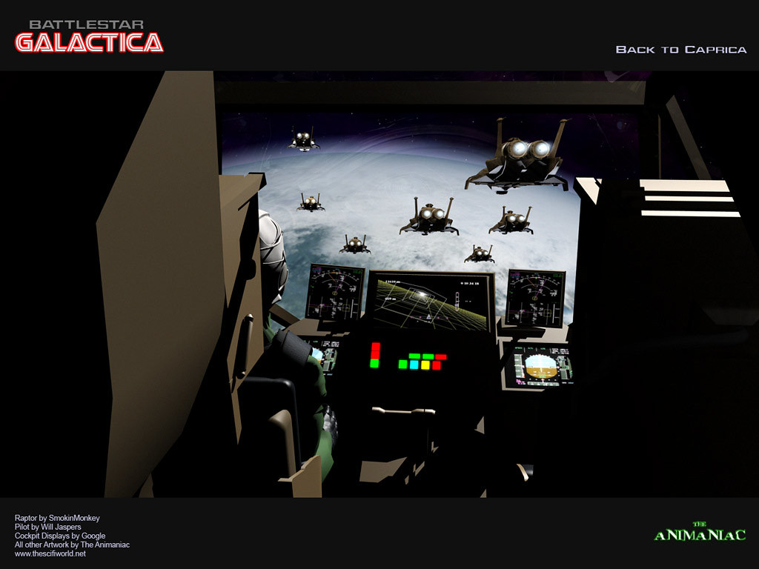Click the largest ship with glowing engines
759x569 pixels.
coord(517,156)
